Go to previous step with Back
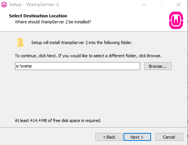 click(x=109, y=137)
